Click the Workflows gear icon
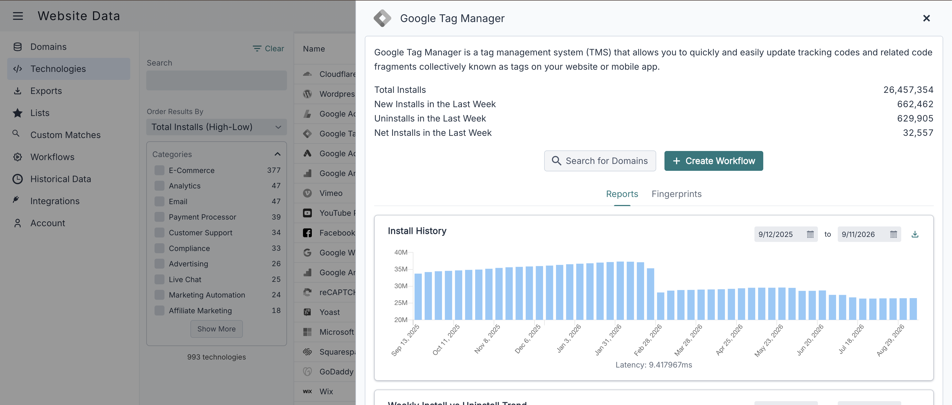952x405 pixels. (17, 157)
